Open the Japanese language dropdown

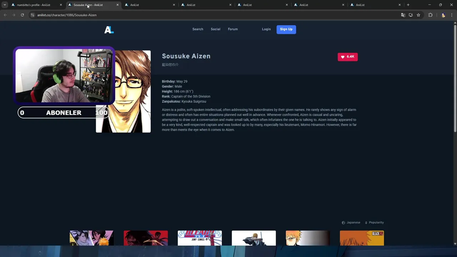tap(351, 222)
